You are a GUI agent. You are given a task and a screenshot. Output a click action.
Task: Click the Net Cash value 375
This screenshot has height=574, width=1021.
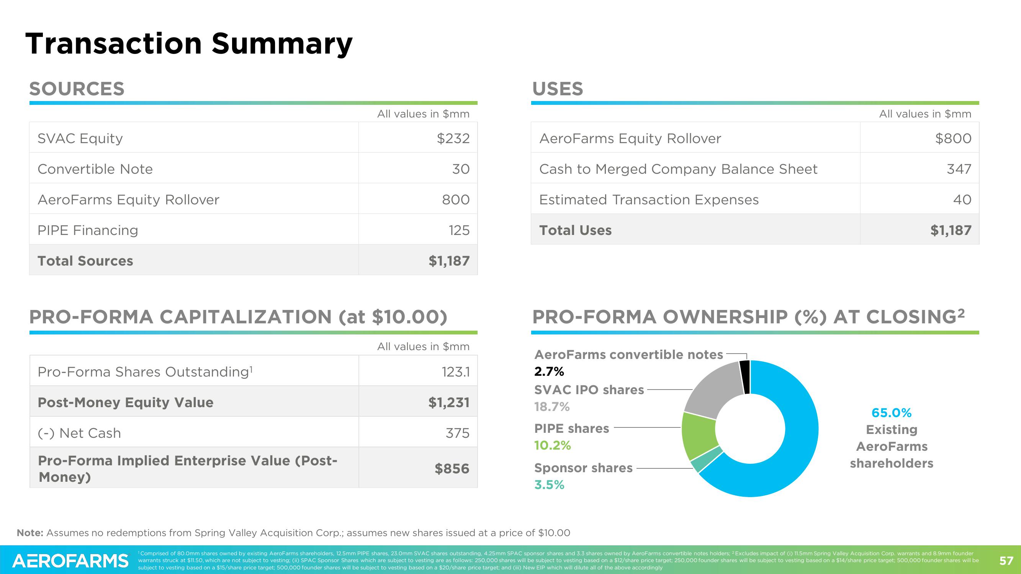click(x=458, y=433)
